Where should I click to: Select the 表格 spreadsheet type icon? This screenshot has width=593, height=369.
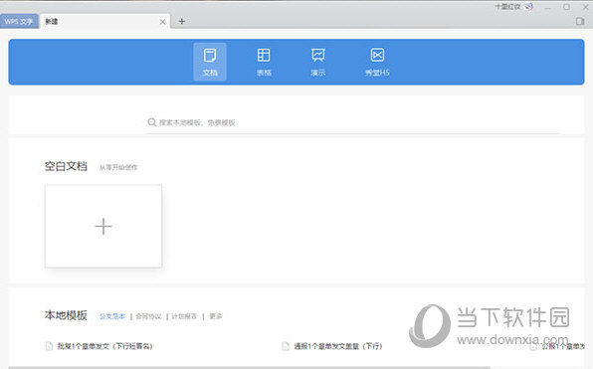point(264,62)
